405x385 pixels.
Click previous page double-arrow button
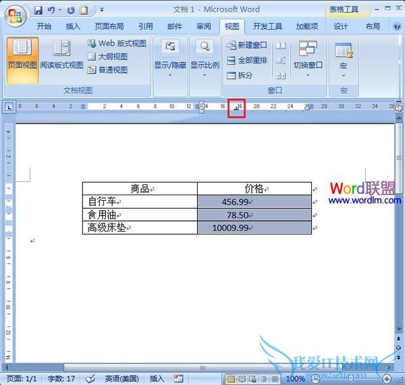[x=399, y=338]
